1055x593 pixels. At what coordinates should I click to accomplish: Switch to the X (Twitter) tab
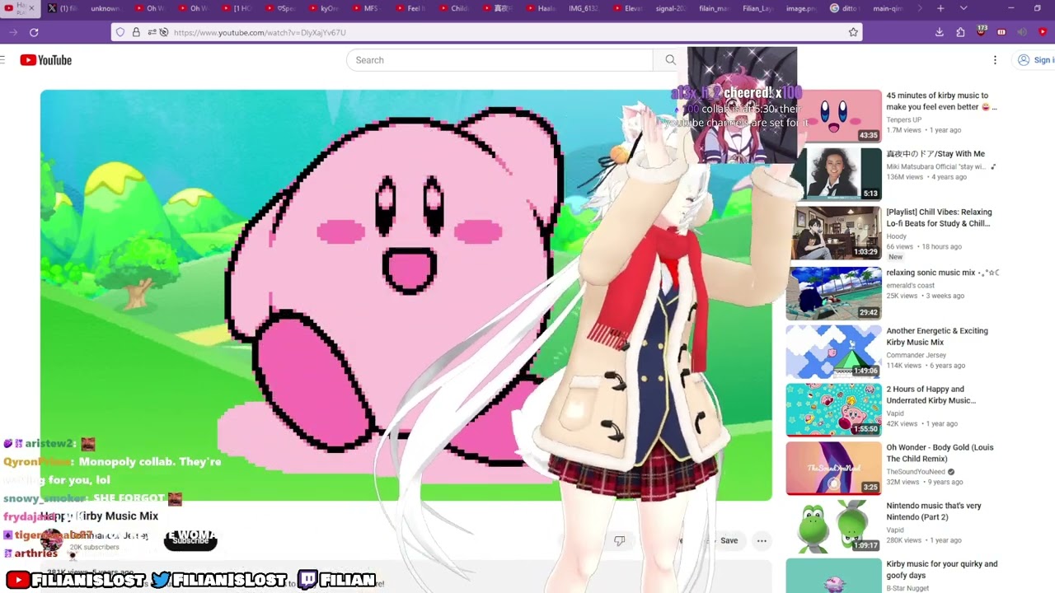(x=63, y=8)
